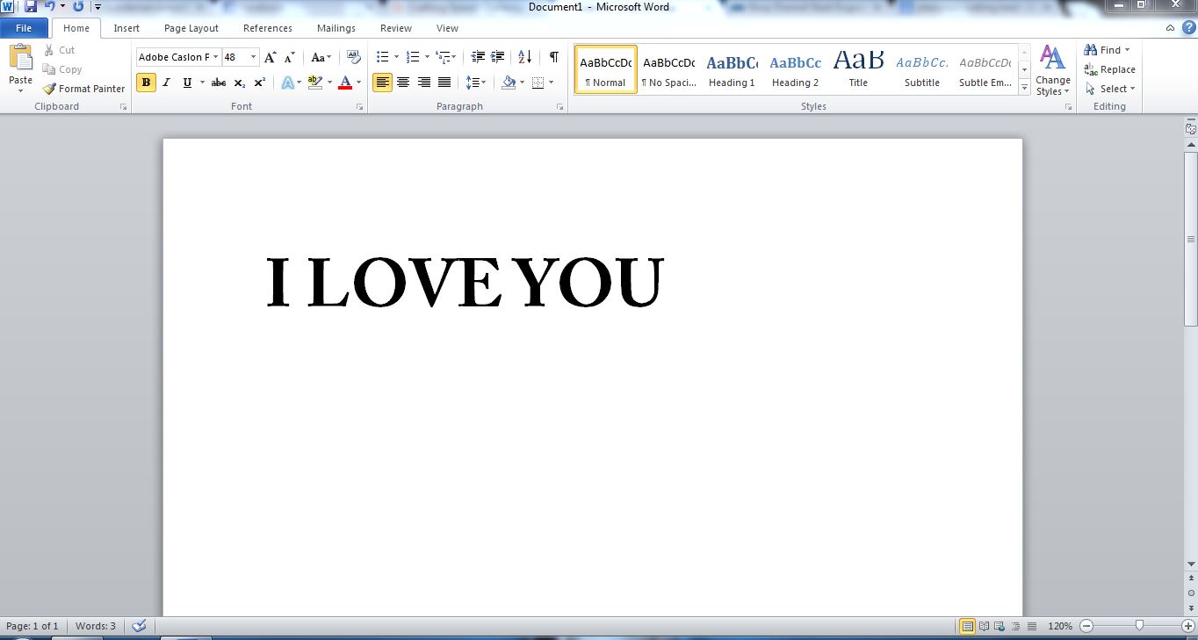1198x640 pixels.
Task: Apply strikethrough formatting
Action: click(219, 83)
